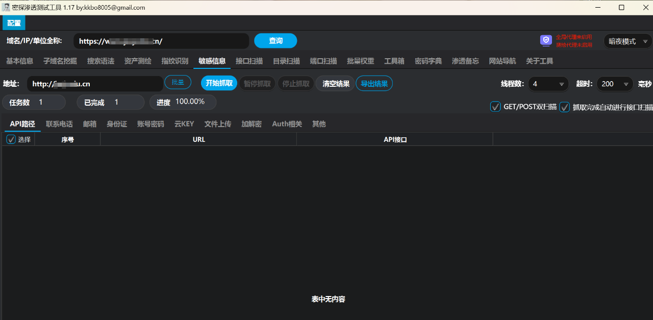The width and height of the screenshot is (653, 320).
Task: Select the 云KEY sub-tab
Action: [x=184, y=124]
